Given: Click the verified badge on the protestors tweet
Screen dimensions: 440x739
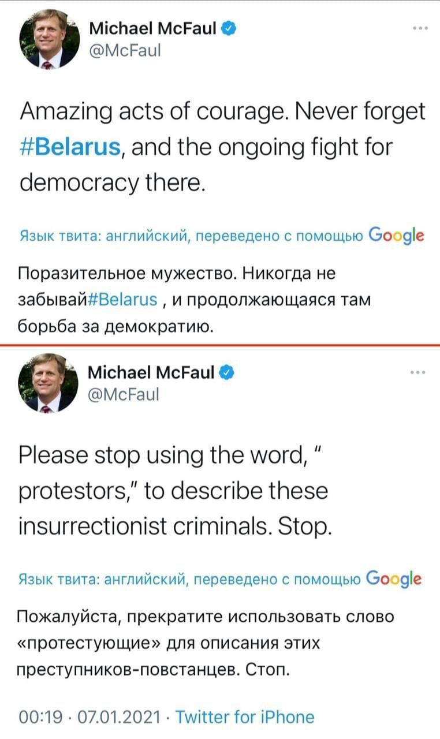Looking at the screenshot, I should 228,374.
